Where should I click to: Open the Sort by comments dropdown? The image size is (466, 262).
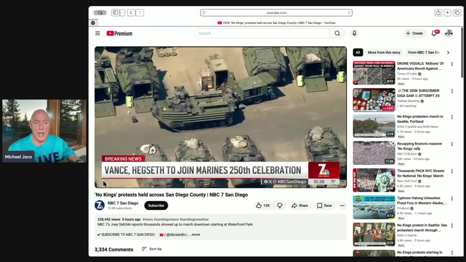[151, 249]
